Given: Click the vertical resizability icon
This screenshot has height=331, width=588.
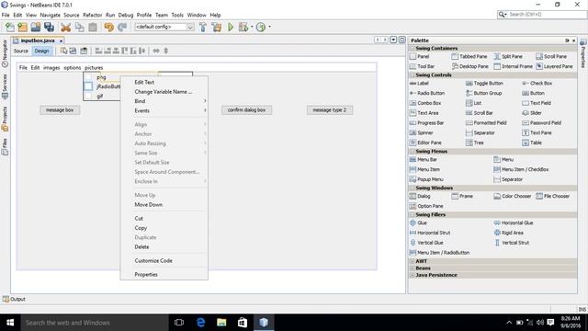Looking at the screenshot, I should click(x=165, y=51).
